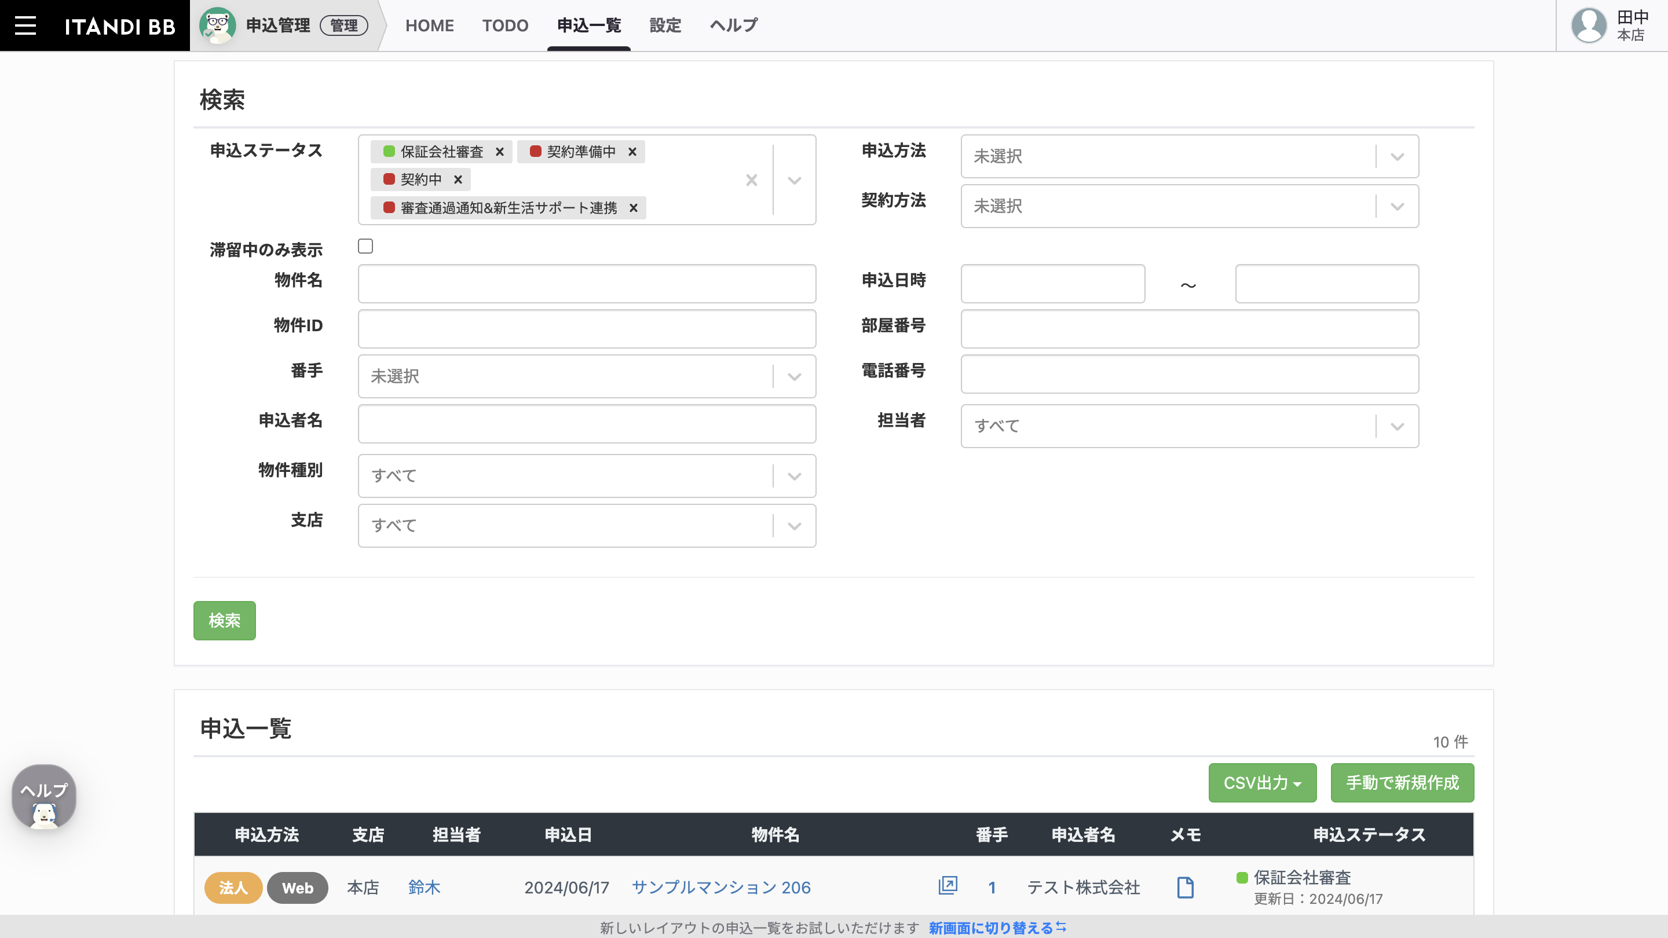Click the floating ヘルプ bear button

pos(44,797)
